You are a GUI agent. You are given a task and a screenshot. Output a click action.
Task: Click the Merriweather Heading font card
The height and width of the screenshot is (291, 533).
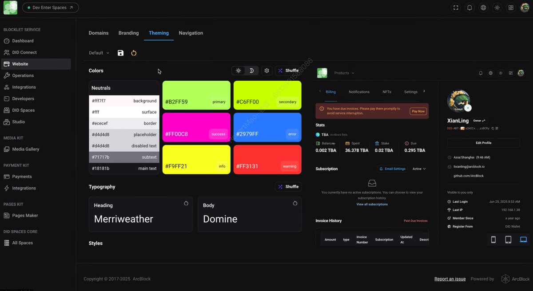(x=140, y=214)
